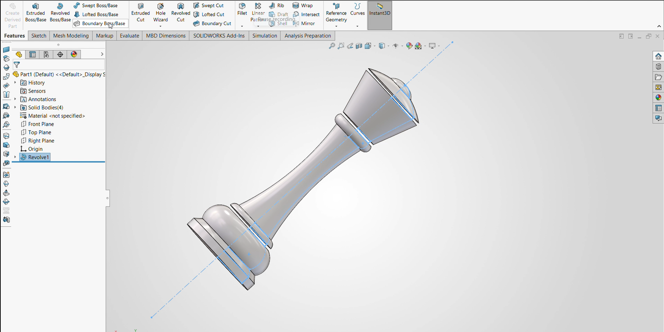Open the Reference Geometry dropdown arrow

pos(336,26)
